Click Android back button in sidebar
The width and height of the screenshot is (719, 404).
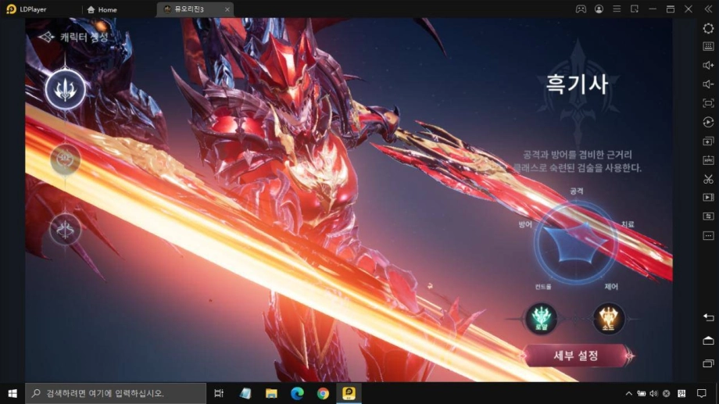[x=709, y=317]
